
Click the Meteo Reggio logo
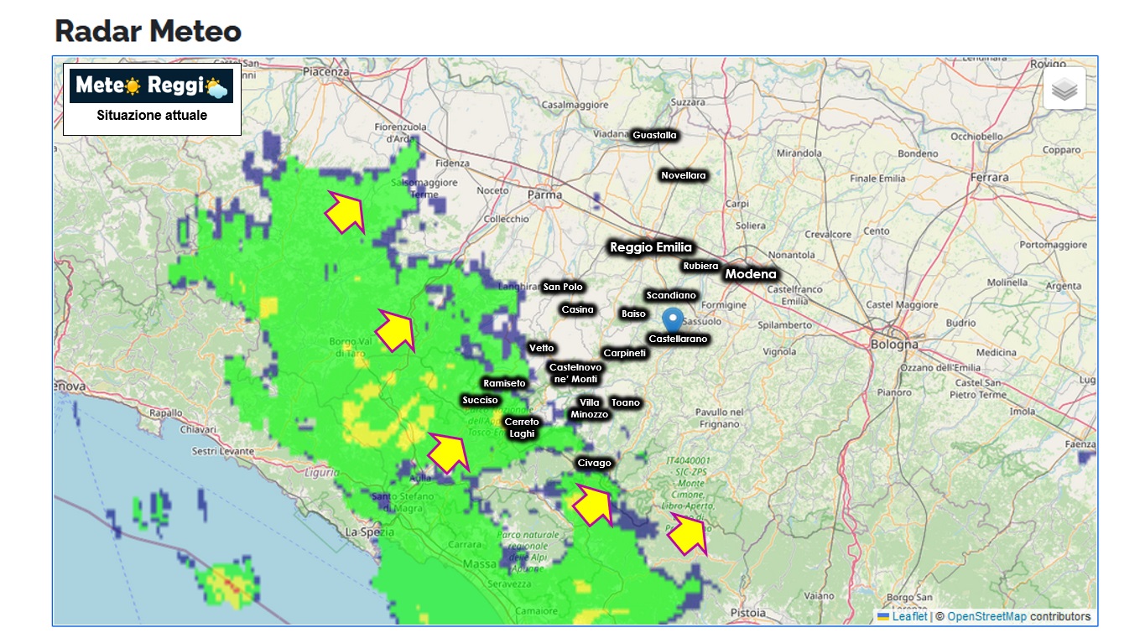(152, 86)
